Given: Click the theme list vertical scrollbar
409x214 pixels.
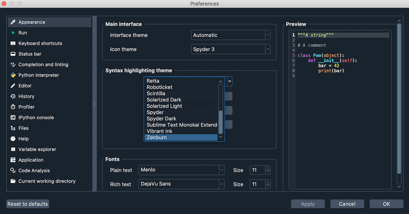Looking at the screenshot, I should tap(221, 122).
